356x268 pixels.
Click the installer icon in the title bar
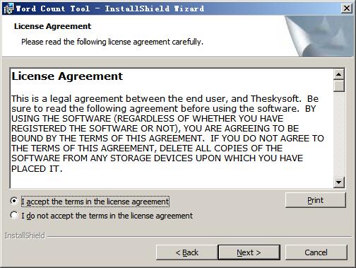point(8,8)
